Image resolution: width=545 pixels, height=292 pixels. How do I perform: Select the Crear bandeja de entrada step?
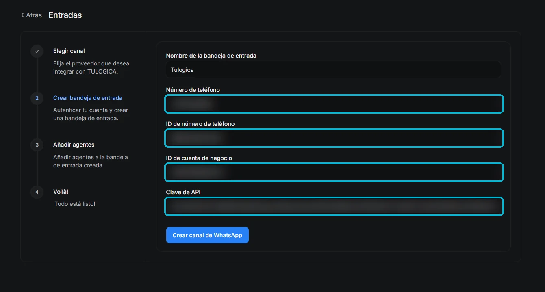pos(88,98)
